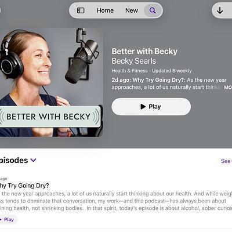Play the Why Try Going Dry? episode
The height and width of the screenshot is (232, 232).
8,220
